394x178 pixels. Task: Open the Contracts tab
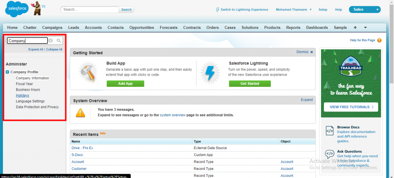[192, 28]
